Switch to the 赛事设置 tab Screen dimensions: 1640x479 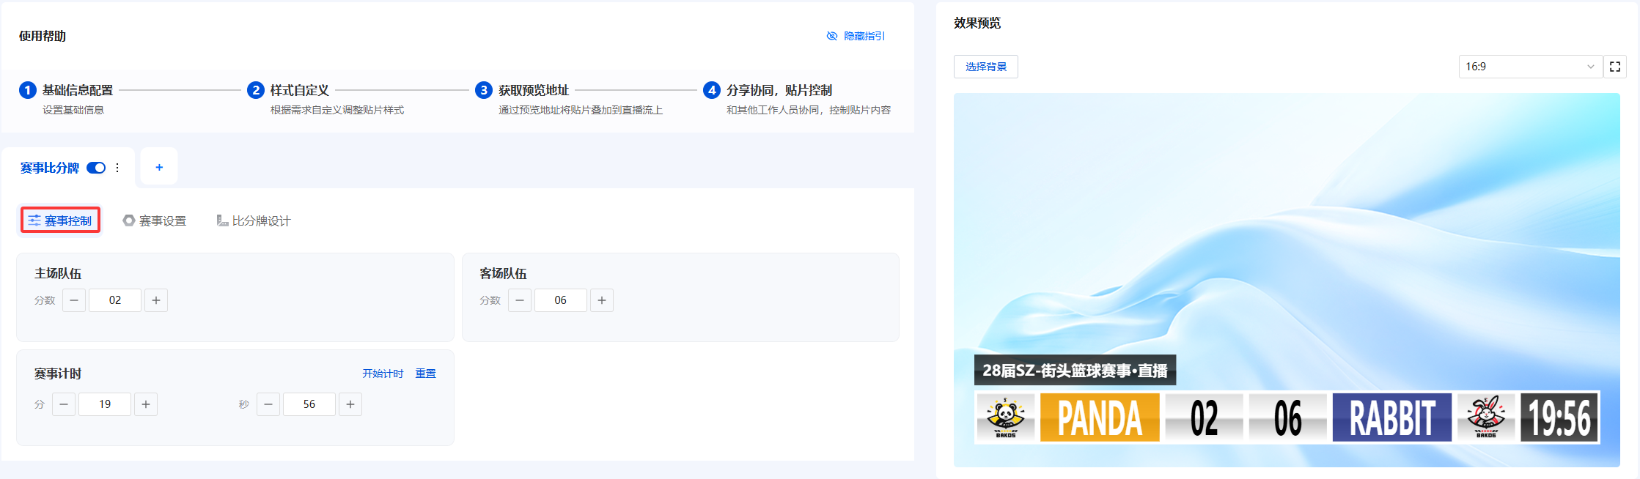point(155,220)
